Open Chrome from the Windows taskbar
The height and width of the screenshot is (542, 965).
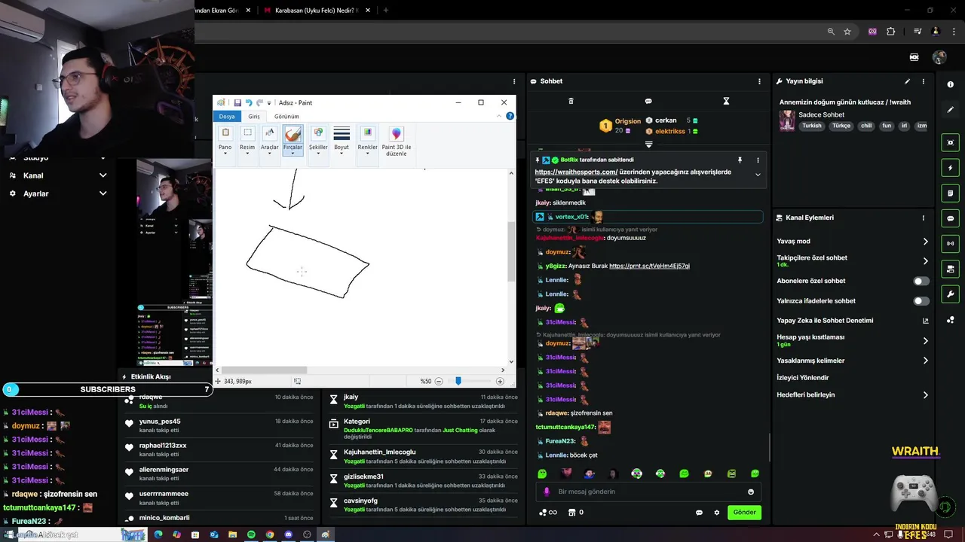(270, 534)
